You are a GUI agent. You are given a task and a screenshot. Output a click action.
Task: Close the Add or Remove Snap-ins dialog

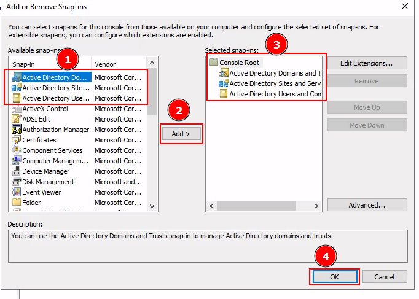pos(405,6)
